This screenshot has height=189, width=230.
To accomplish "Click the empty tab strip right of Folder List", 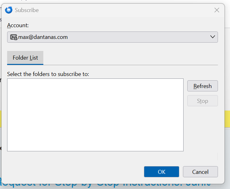I will click(x=130, y=58).
